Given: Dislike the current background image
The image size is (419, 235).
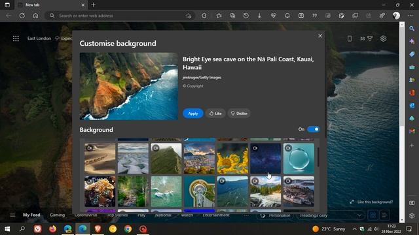Looking at the screenshot, I should (x=239, y=113).
